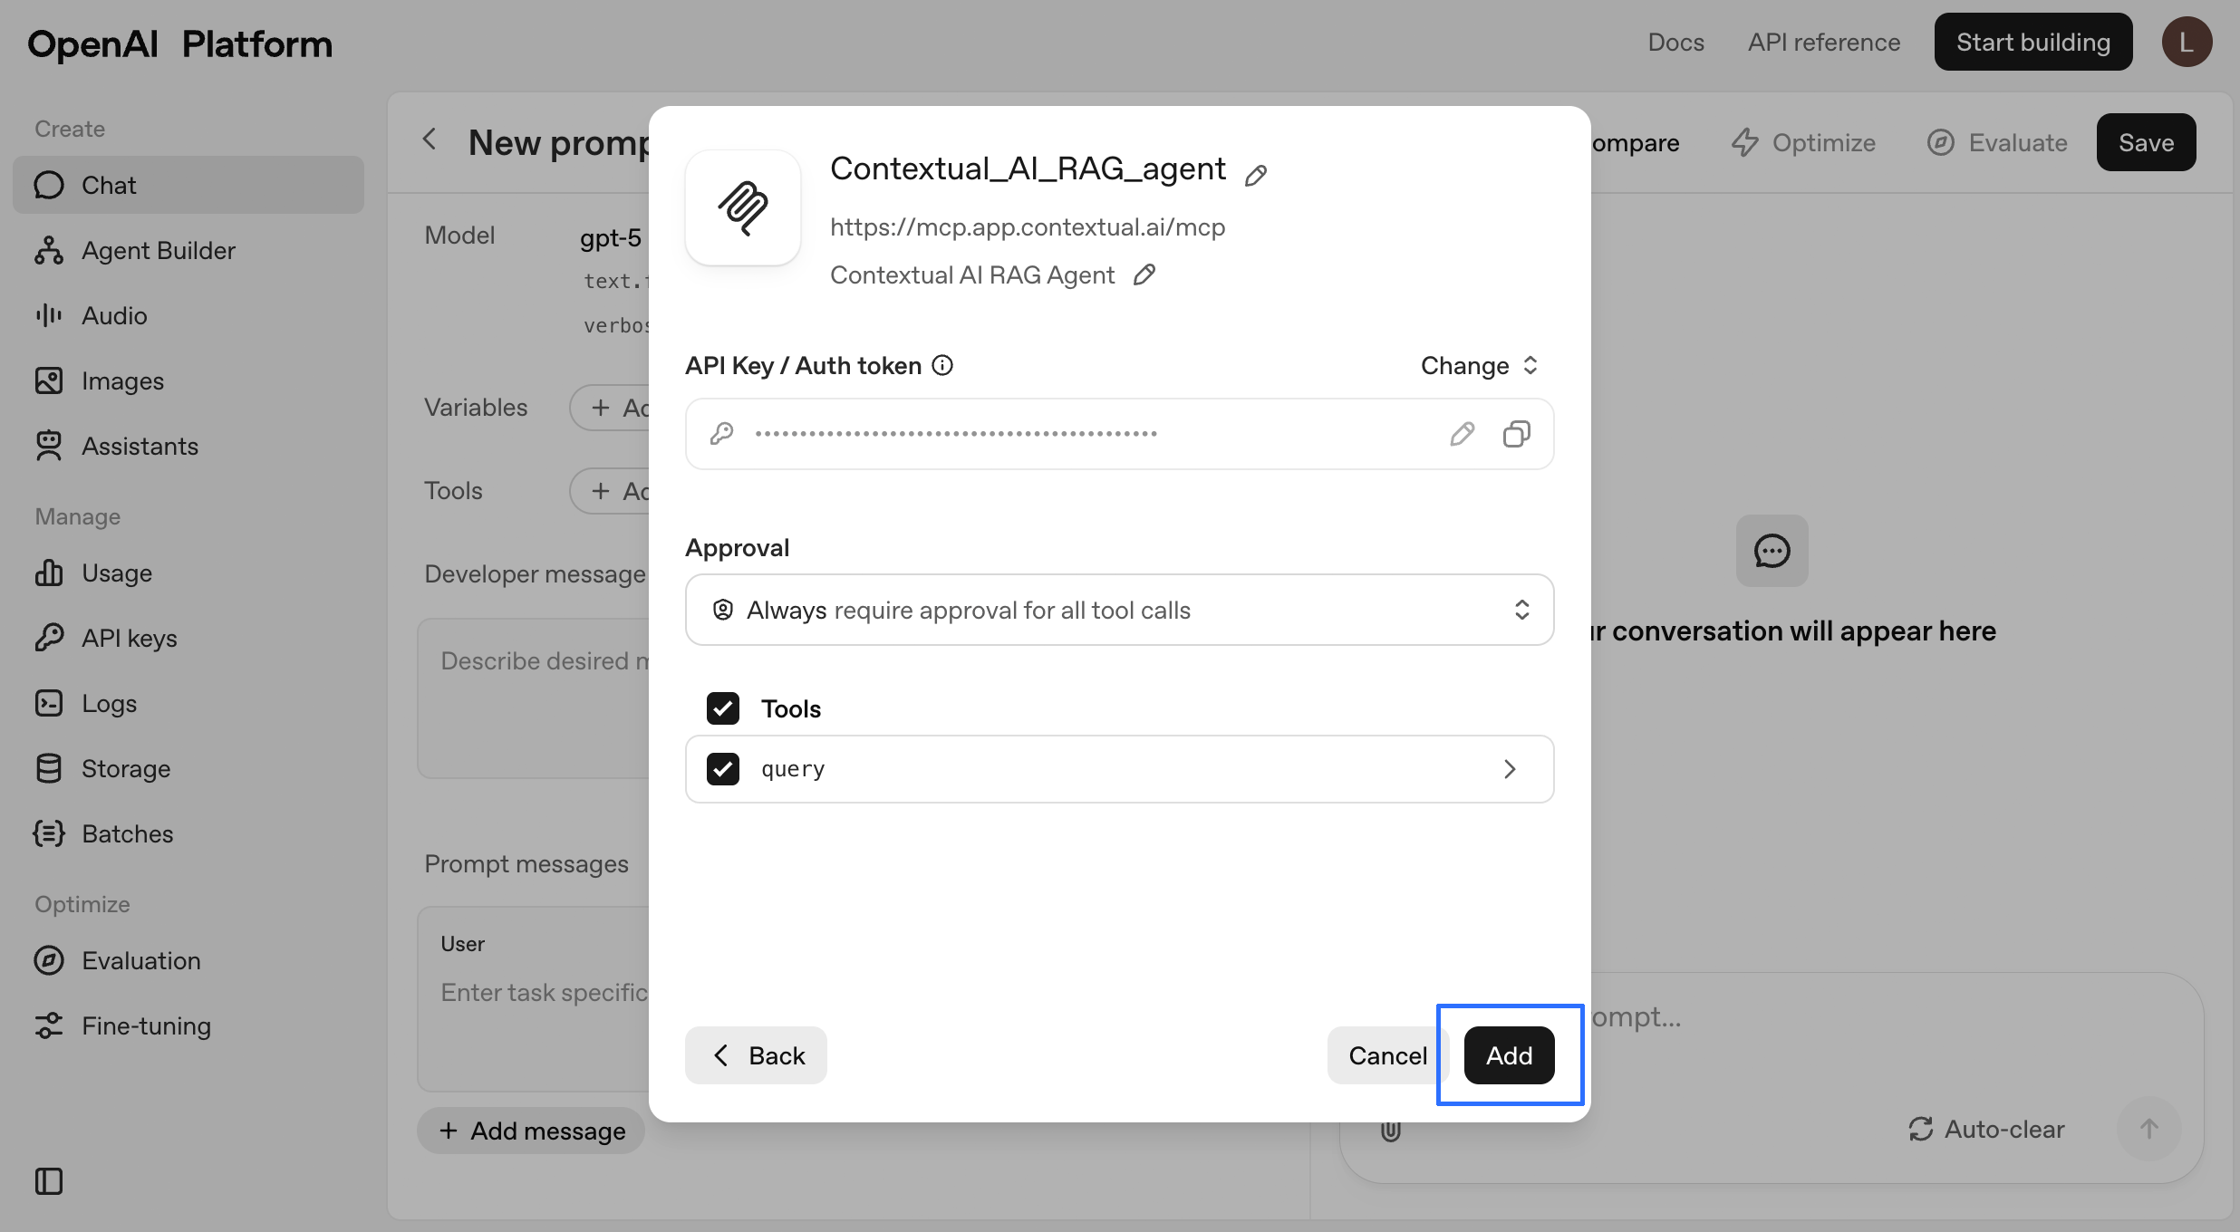Go back with the Back button

tap(756, 1055)
